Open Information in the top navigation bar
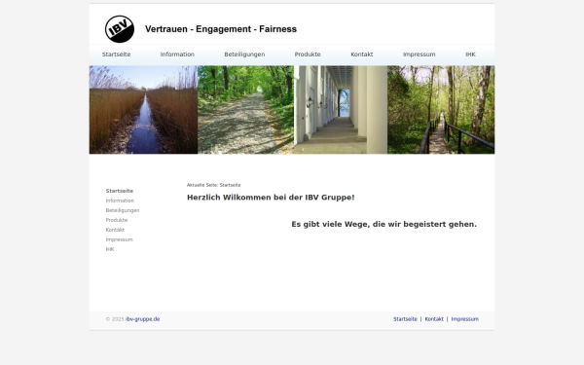Image resolution: width=584 pixels, height=365 pixels. 177,55
